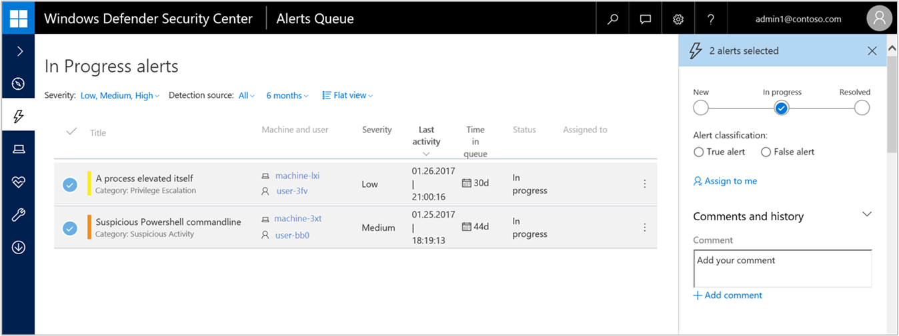899x336 pixels.
Task: Set alert status to Resolved
Action: [862, 108]
